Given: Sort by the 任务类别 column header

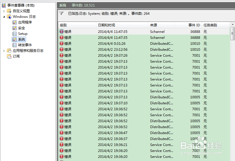Looking at the screenshot, I should (215, 25).
